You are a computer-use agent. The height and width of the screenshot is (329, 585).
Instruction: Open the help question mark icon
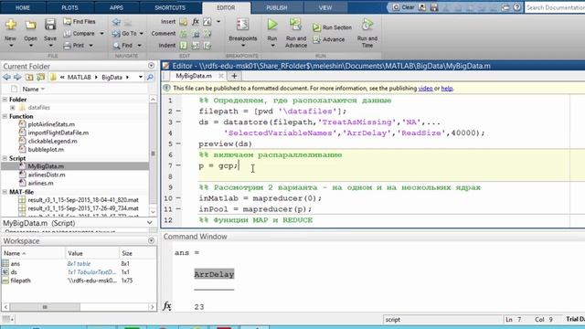[x=517, y=7]
